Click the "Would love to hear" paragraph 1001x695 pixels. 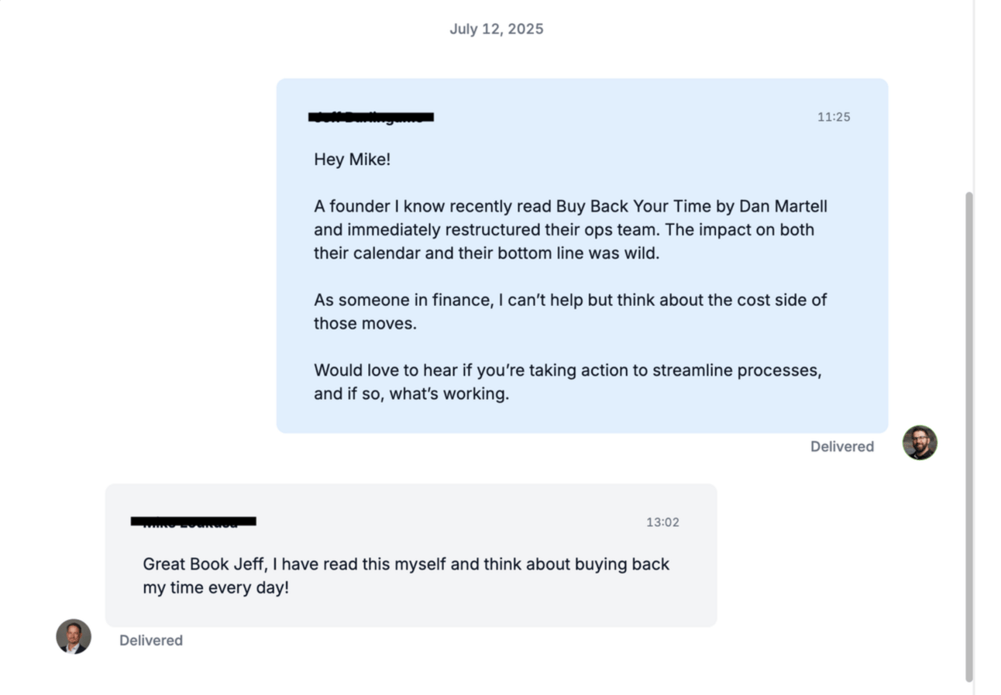point(568,382)
